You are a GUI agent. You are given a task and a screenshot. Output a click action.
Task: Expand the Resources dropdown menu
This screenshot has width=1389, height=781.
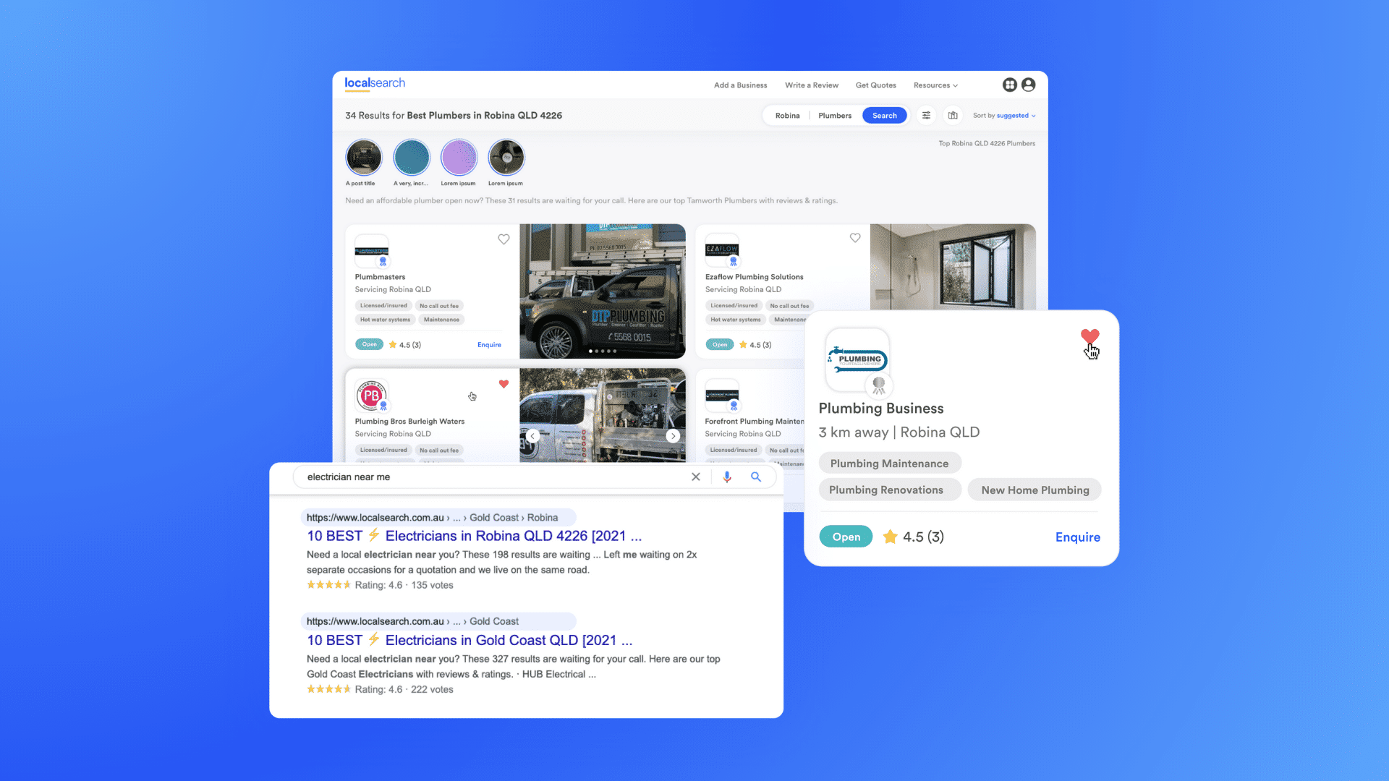point(935,85)
